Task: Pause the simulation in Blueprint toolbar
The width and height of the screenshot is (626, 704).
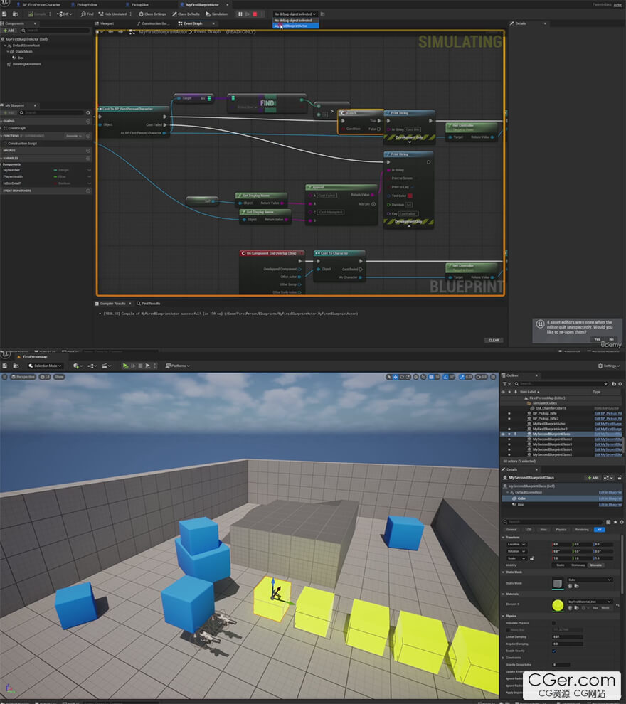Action: [240, 14]
